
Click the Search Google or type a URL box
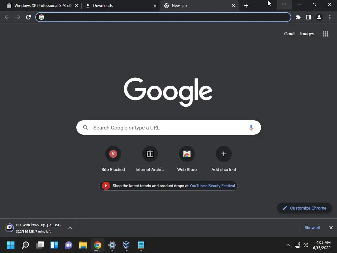(x=168, y=127)
